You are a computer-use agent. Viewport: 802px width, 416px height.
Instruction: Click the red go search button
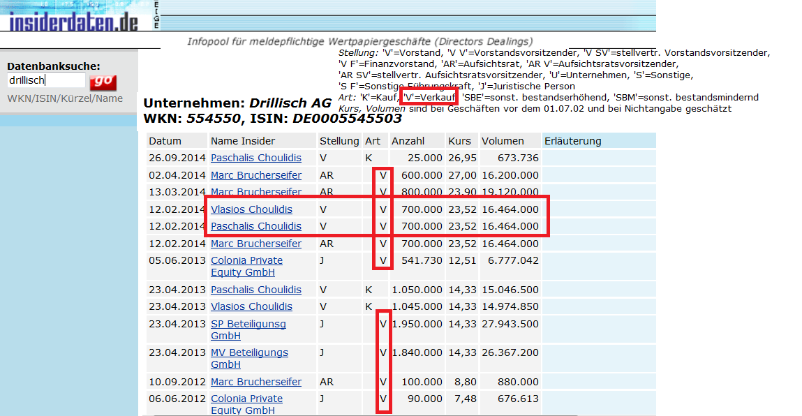pyautogui.click(x=103, y=82)
